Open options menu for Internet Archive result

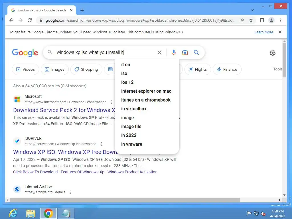(70, 192)
